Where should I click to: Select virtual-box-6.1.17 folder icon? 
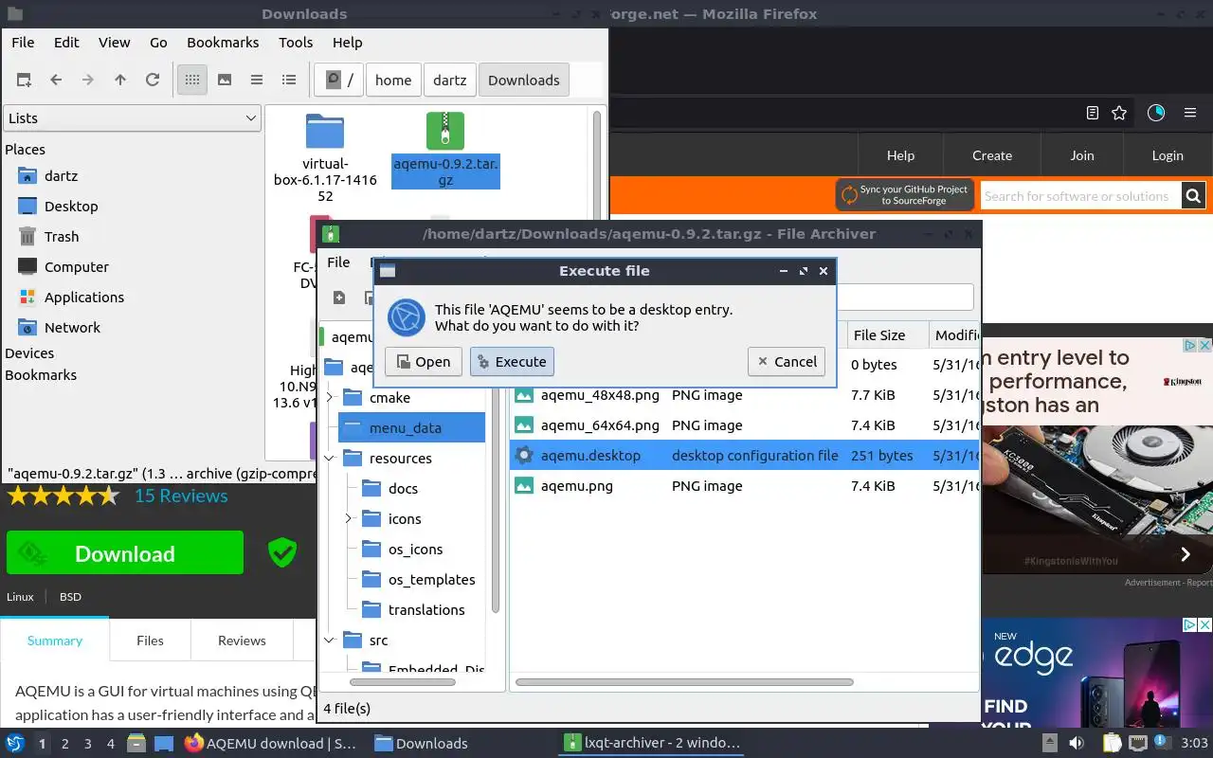325,132
